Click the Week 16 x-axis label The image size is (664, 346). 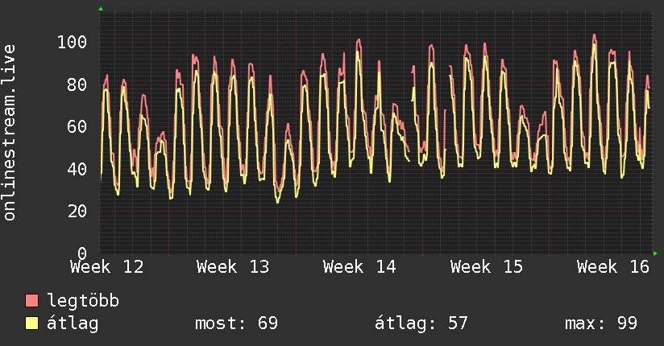click(x=612, y=267)
